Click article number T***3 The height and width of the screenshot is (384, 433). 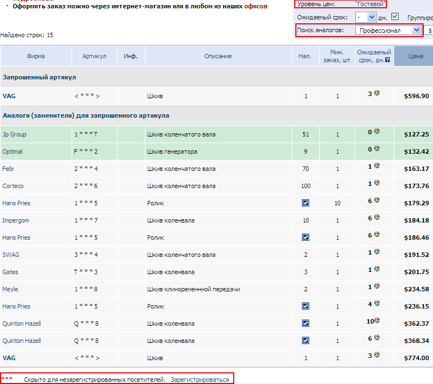(85, 272)
